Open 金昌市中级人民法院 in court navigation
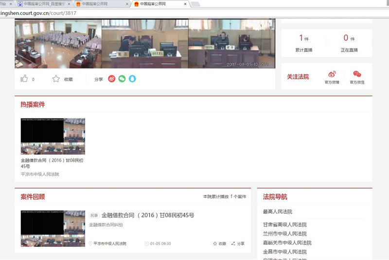Viewport: 389px width, 260px height. click(285, 252)
